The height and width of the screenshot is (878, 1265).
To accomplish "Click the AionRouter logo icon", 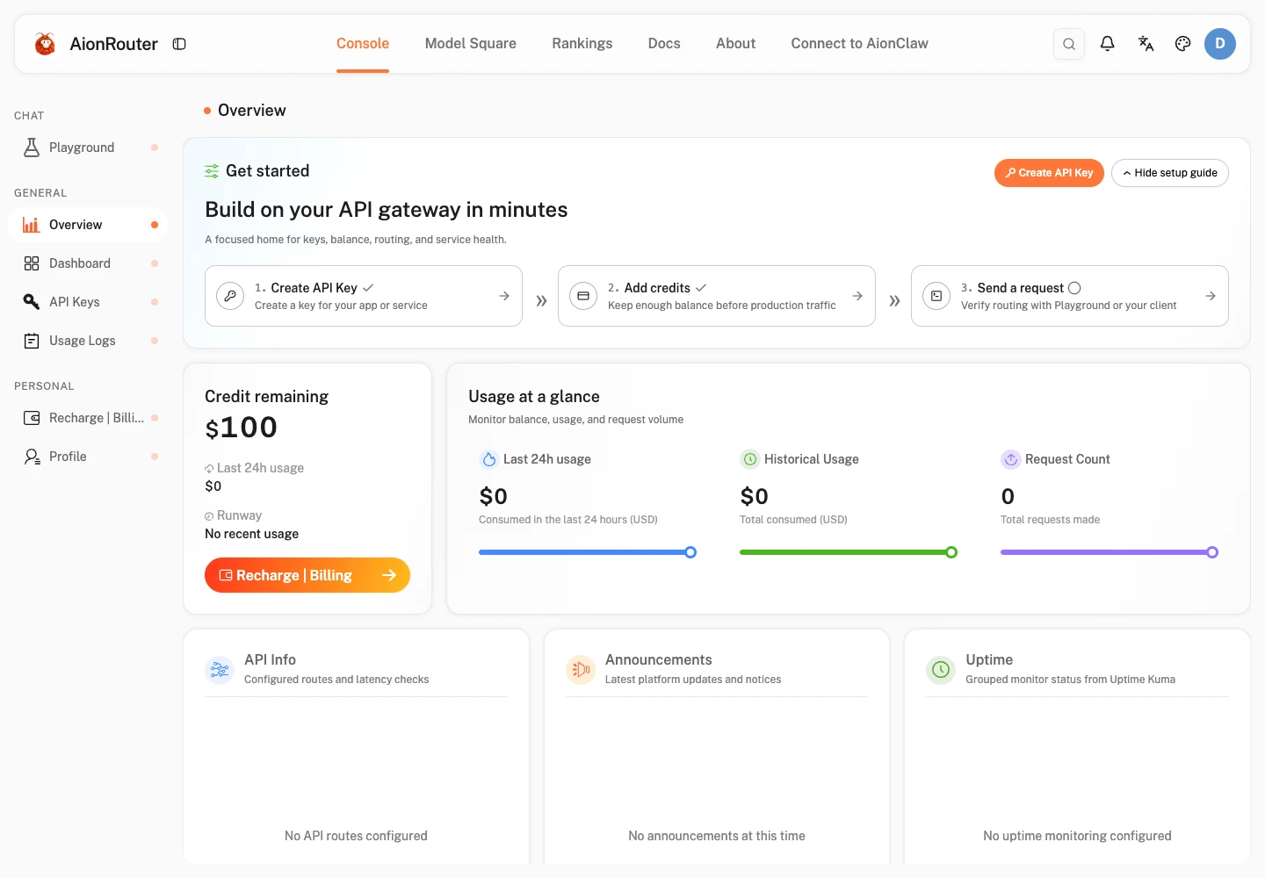I will [x=45, y=44].
